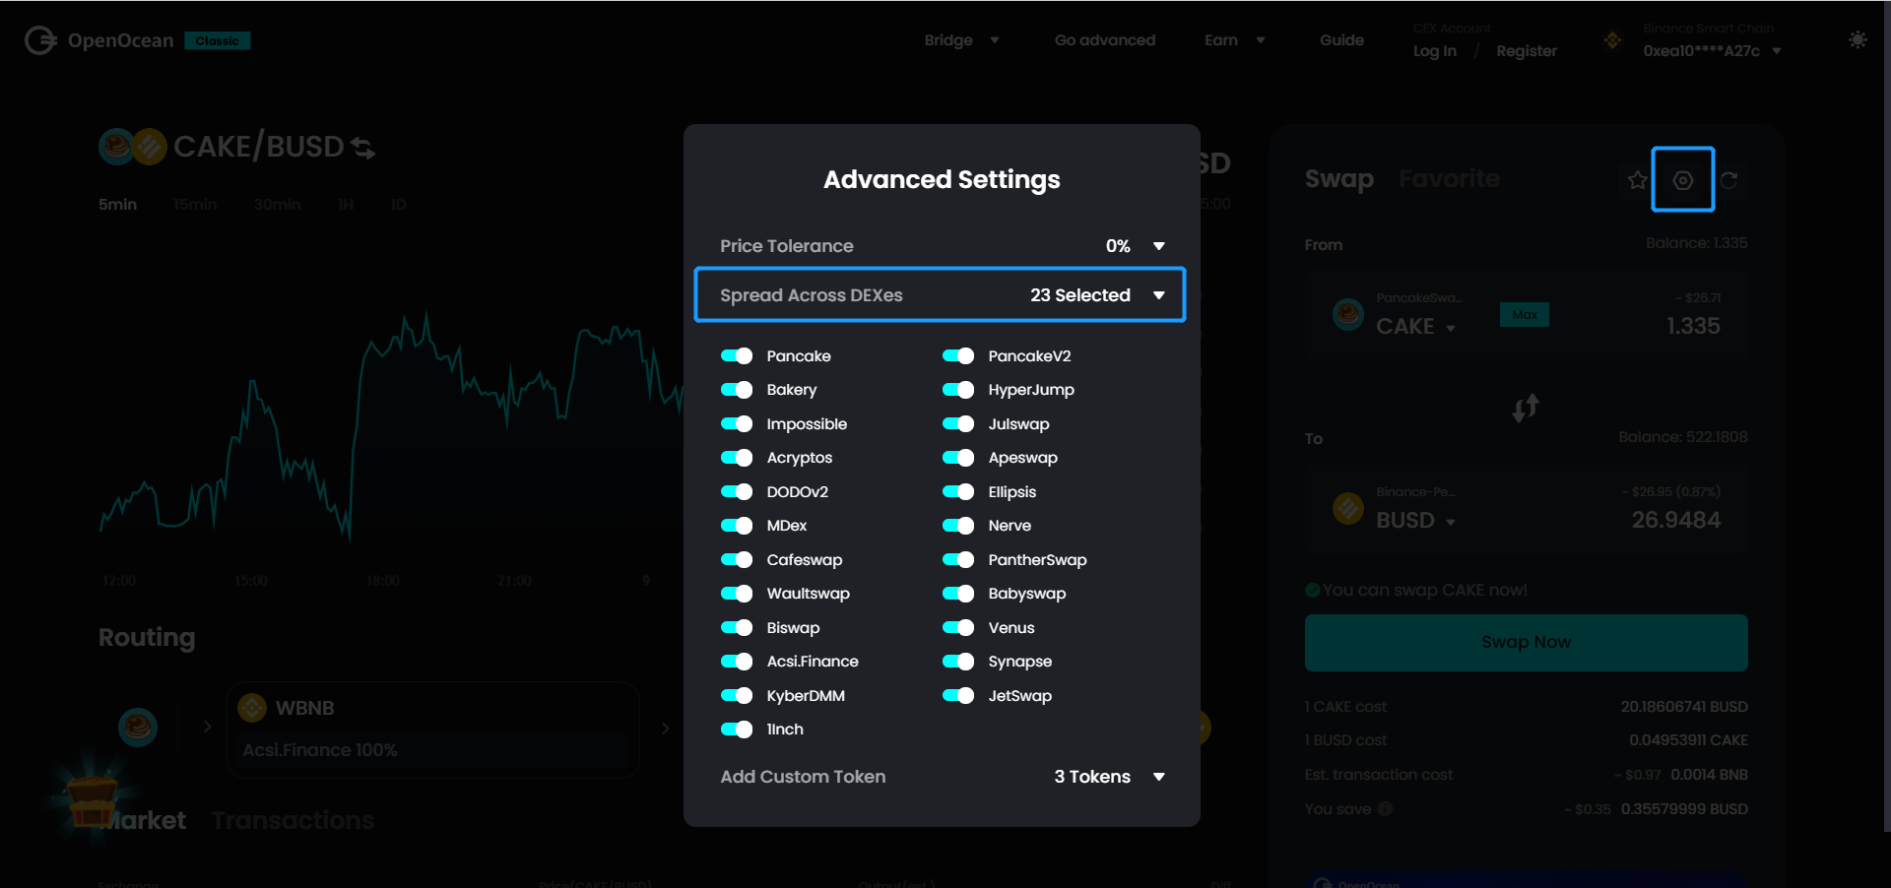Turn off the HyperJump toggle

[958, 390]
